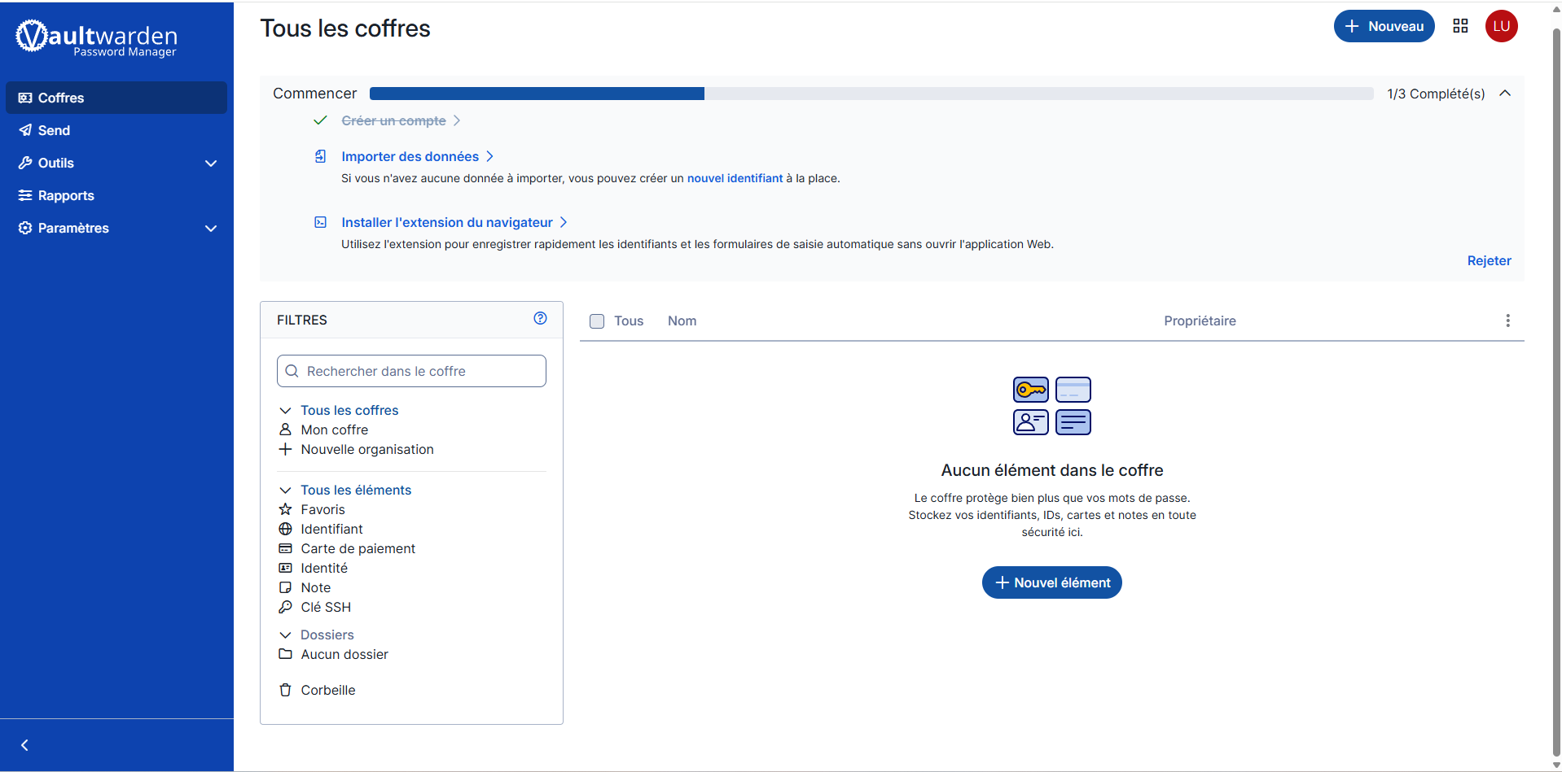
Task: Open the Corbeille trash view
Action: (x=328, y=690)
